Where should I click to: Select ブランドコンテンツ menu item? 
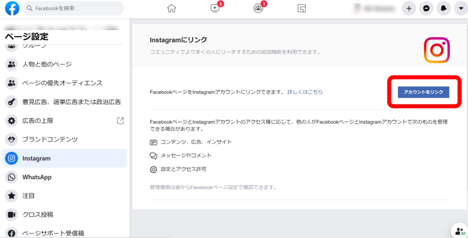pyautogui.click(x=64, y=139)
